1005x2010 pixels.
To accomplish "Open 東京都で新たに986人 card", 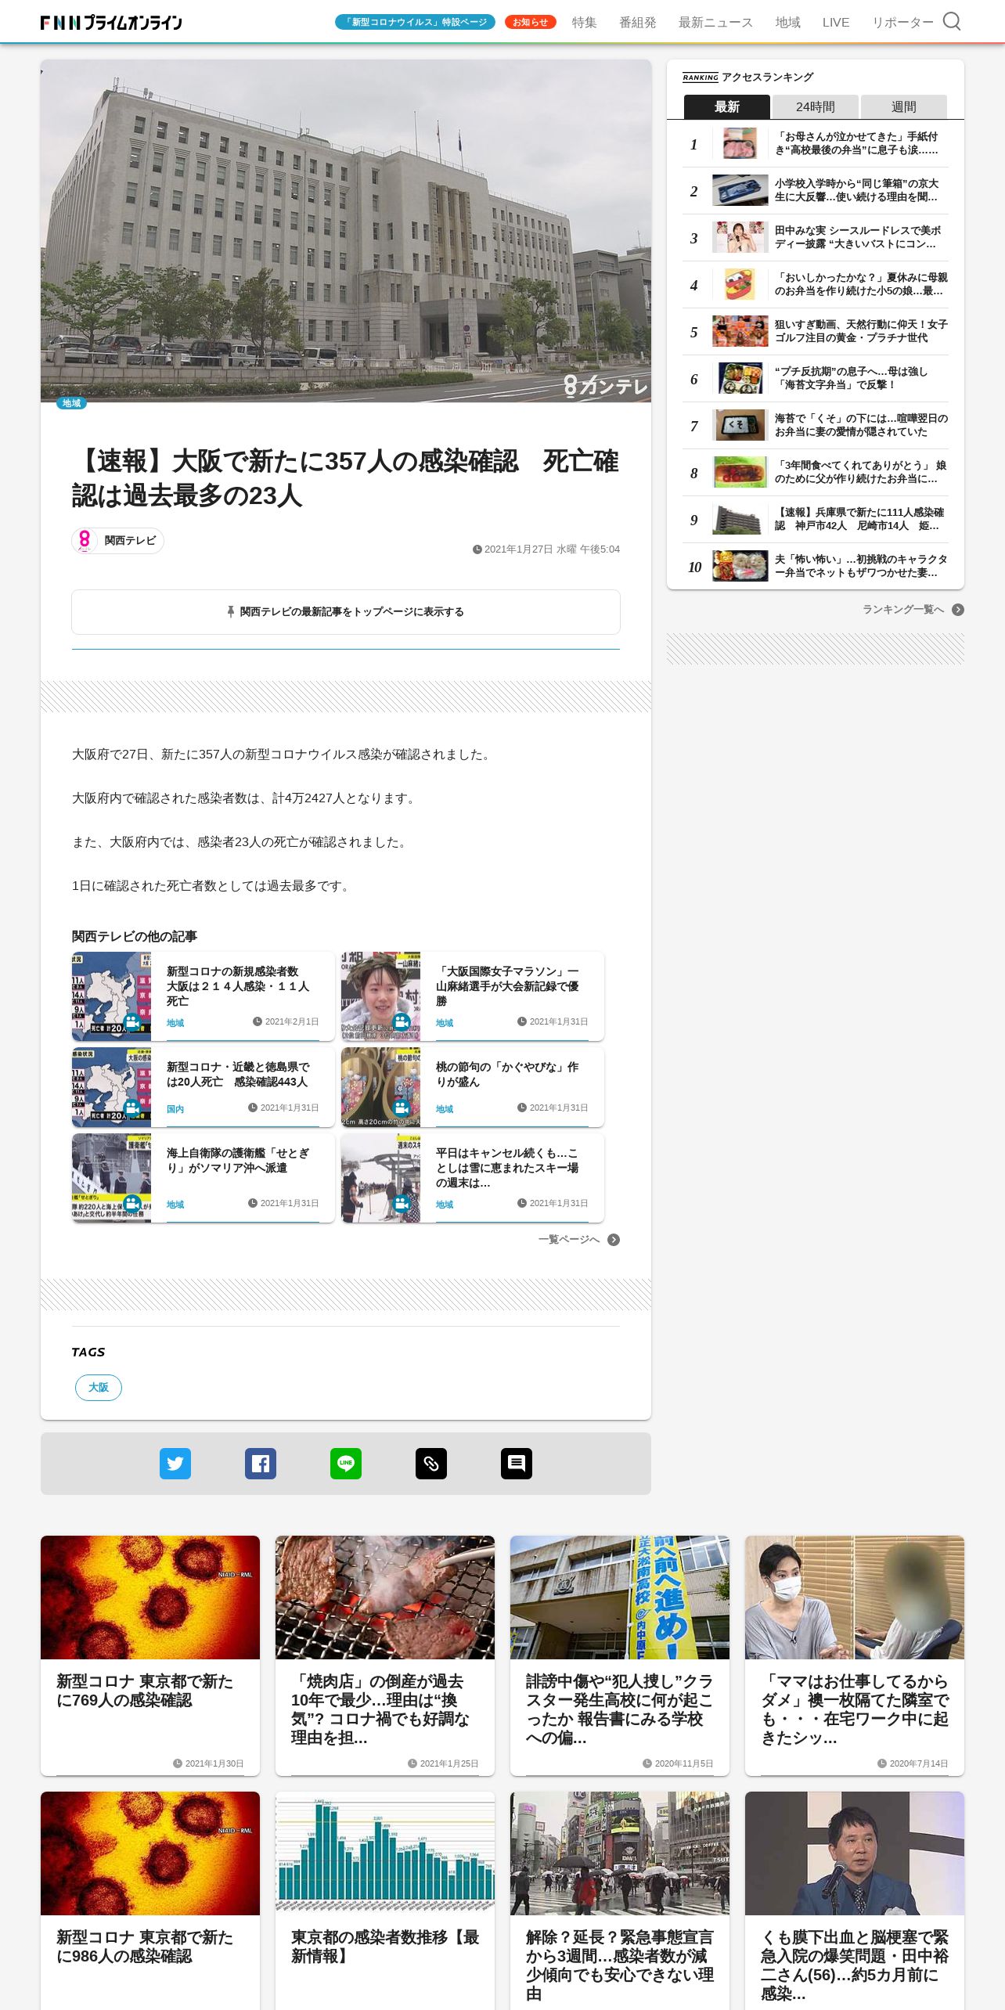I will (150, 1900).
